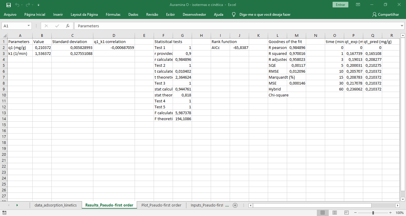Switch to the Página Inicial tab
This screenshot has height=216, width=406.
[35, 15]
